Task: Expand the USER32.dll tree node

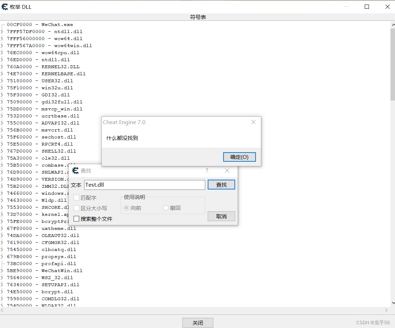Action: point(2,81)
